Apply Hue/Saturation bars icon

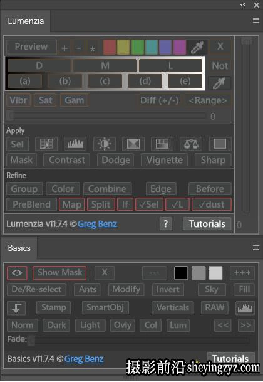click(162, 144)
